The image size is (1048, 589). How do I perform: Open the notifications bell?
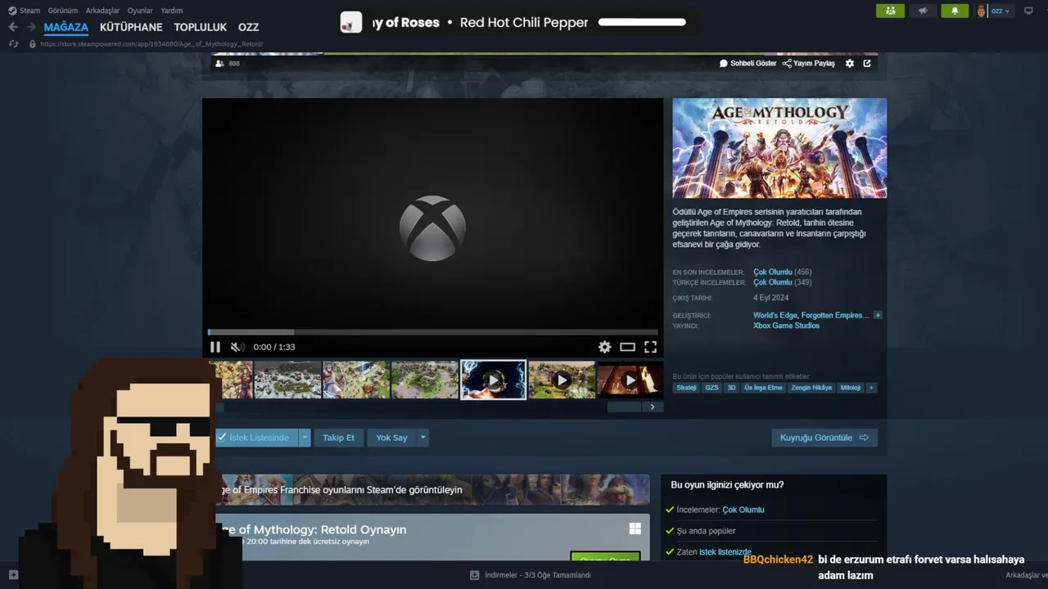[x=954, y=11]
